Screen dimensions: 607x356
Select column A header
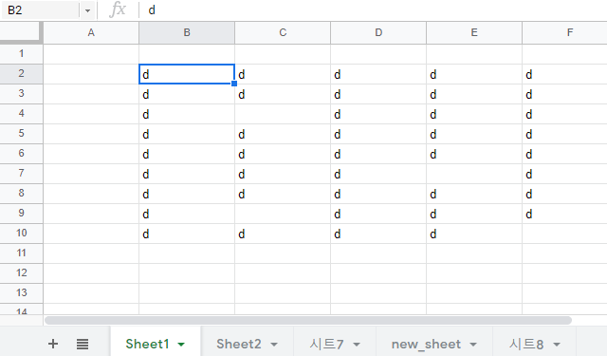tap(91, 32)
